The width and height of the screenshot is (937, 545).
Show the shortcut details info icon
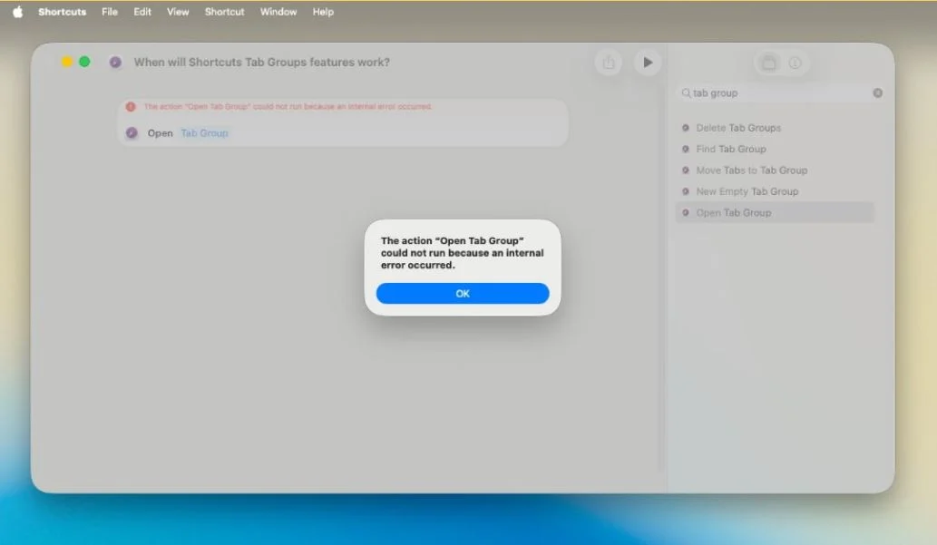click(x=795, y=63)
